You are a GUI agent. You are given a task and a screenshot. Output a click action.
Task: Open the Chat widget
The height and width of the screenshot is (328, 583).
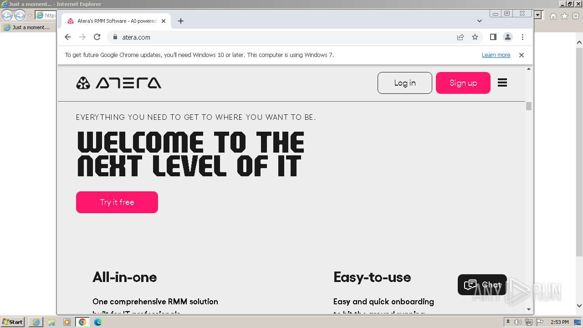tap(482, 285)
